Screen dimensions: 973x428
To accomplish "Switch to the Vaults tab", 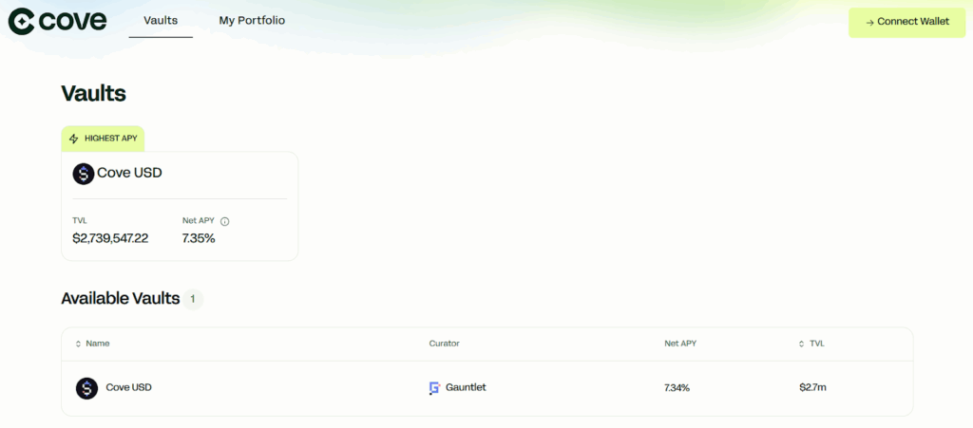I will point(161,20).
